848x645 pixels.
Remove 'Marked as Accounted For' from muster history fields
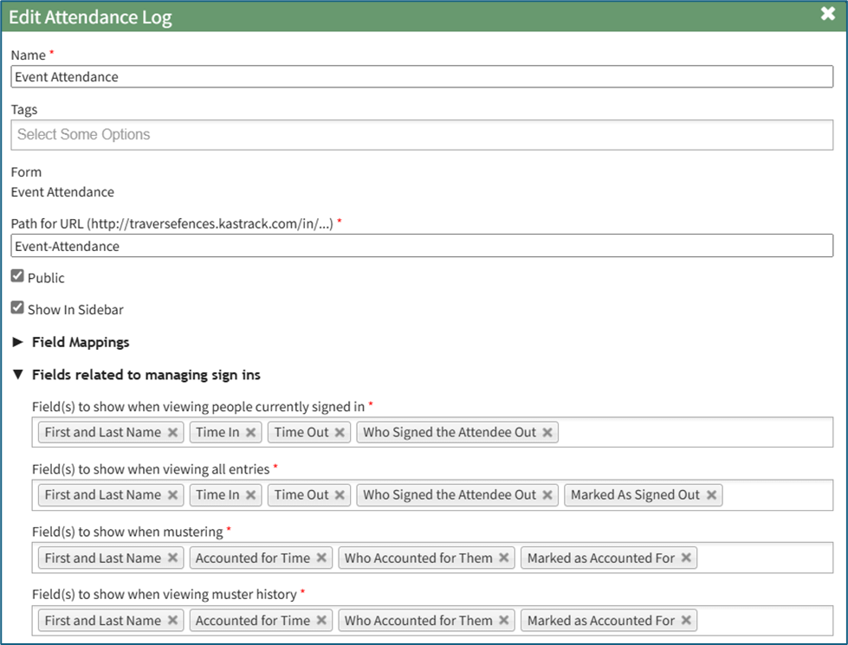click(x=686, y=621)
